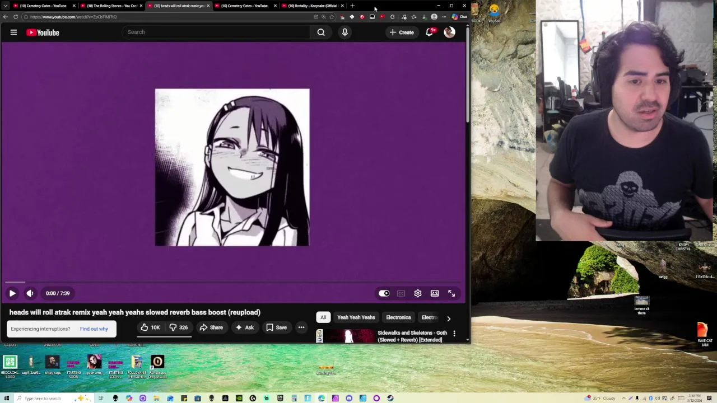Viewport: 717px width, 403px height.
Task: Click the browser address bar URL
Action: tap(73, 17)
